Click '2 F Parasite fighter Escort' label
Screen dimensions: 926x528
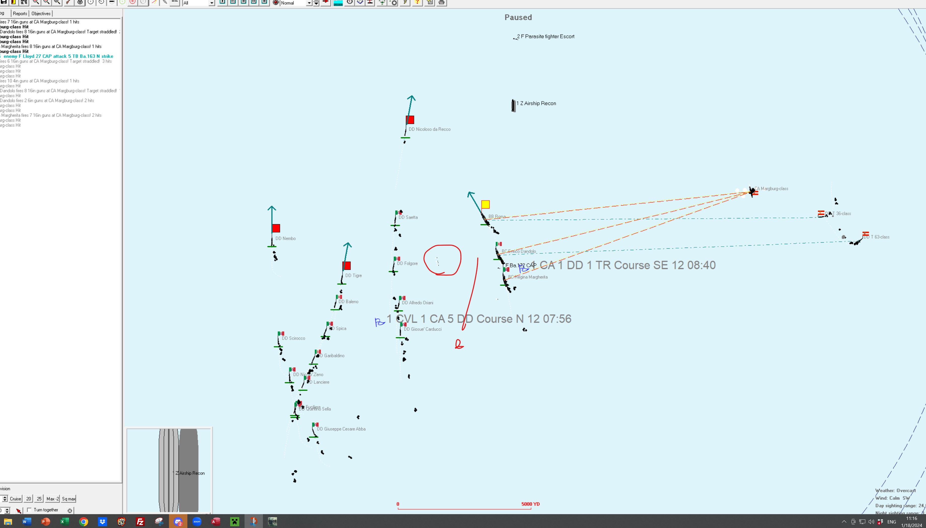click(546, 36)
